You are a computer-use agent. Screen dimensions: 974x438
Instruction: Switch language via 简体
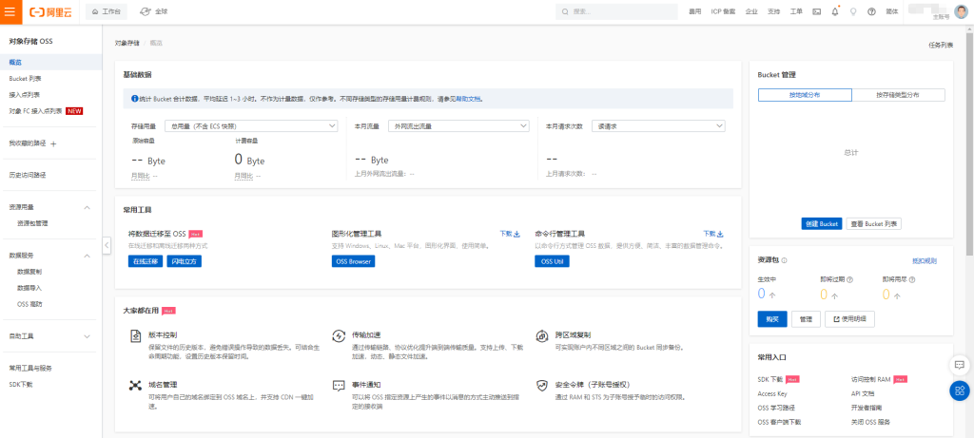pyautogui.click(x=892, y=11)
